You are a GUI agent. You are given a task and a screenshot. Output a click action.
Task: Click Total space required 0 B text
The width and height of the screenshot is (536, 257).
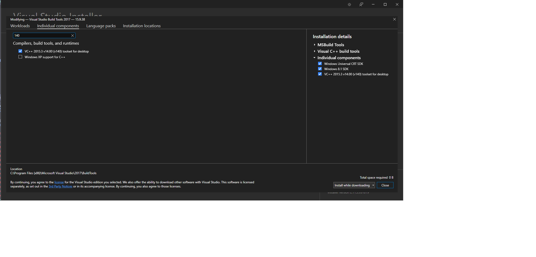[376, 178]
